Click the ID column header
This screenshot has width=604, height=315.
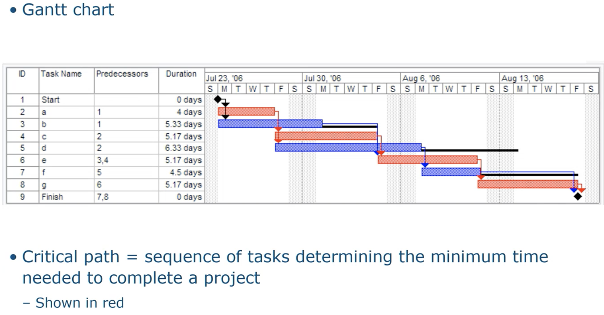[22, 74]
